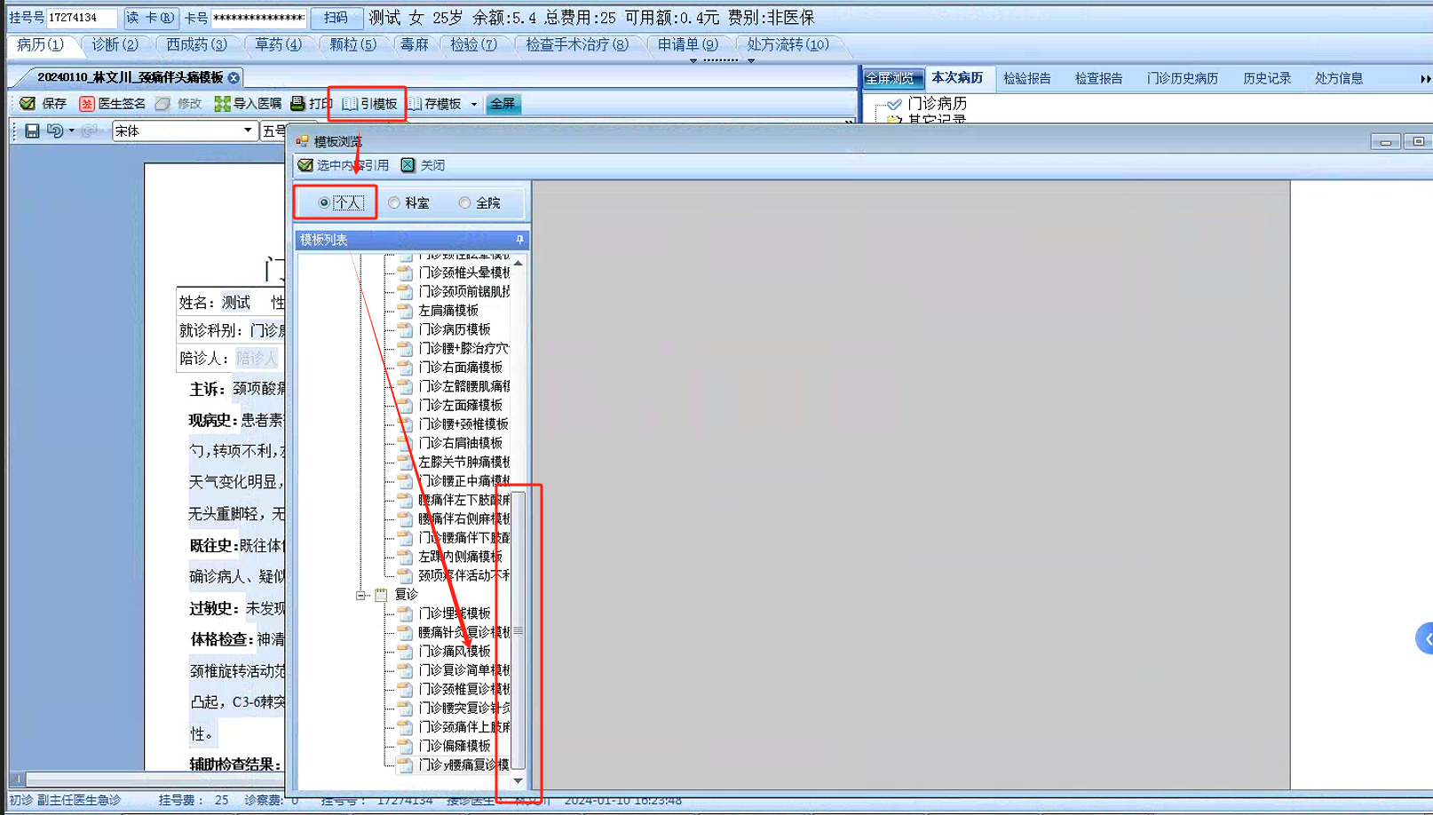Click the 修改 button
The height and width of the screenshot is (815, 1433).
click(179, 104)
